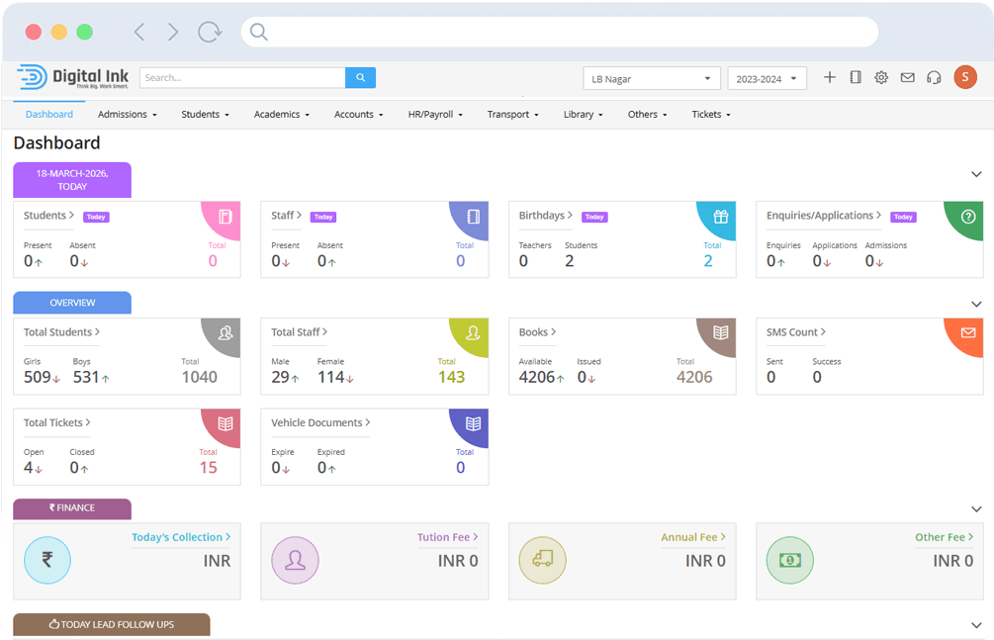Click the orange user avatar S

pyautogui.click(x=965, y=77)
